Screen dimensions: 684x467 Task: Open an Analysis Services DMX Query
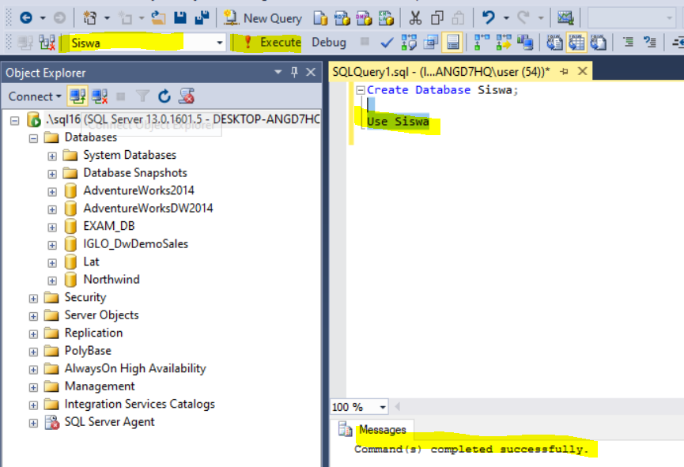click(365, 18)
